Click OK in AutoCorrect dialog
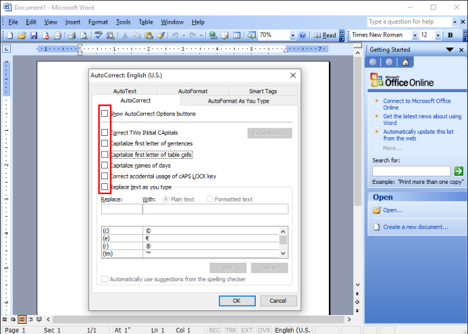This screenshot has width=468, height=334. pos(237,301)
